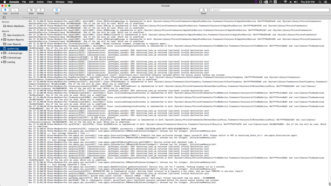Click the Now toolbar button
Viewport: 331px width, 186px height.
click(5, 10)
